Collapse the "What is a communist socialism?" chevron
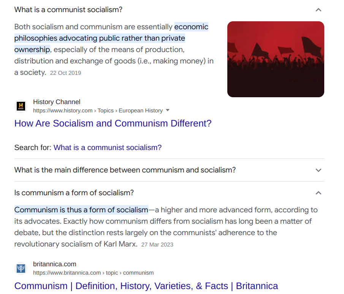This screenshot has height=294, width=344. point(319,10)
